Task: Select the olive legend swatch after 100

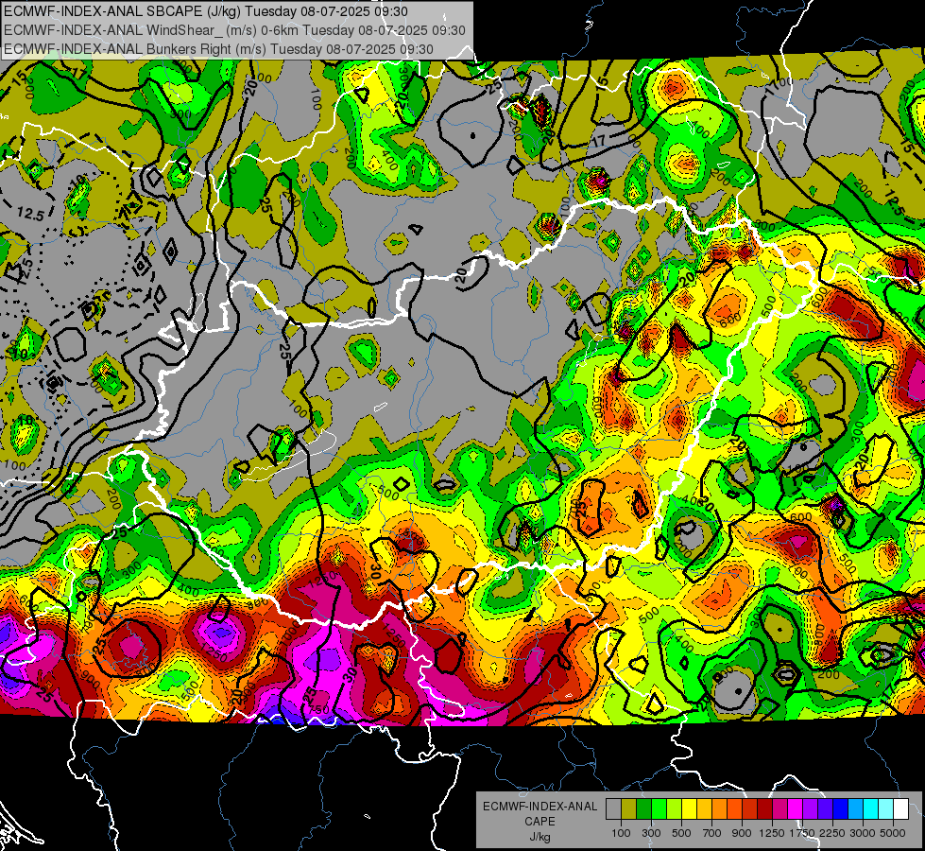Action: click(629, 809)
